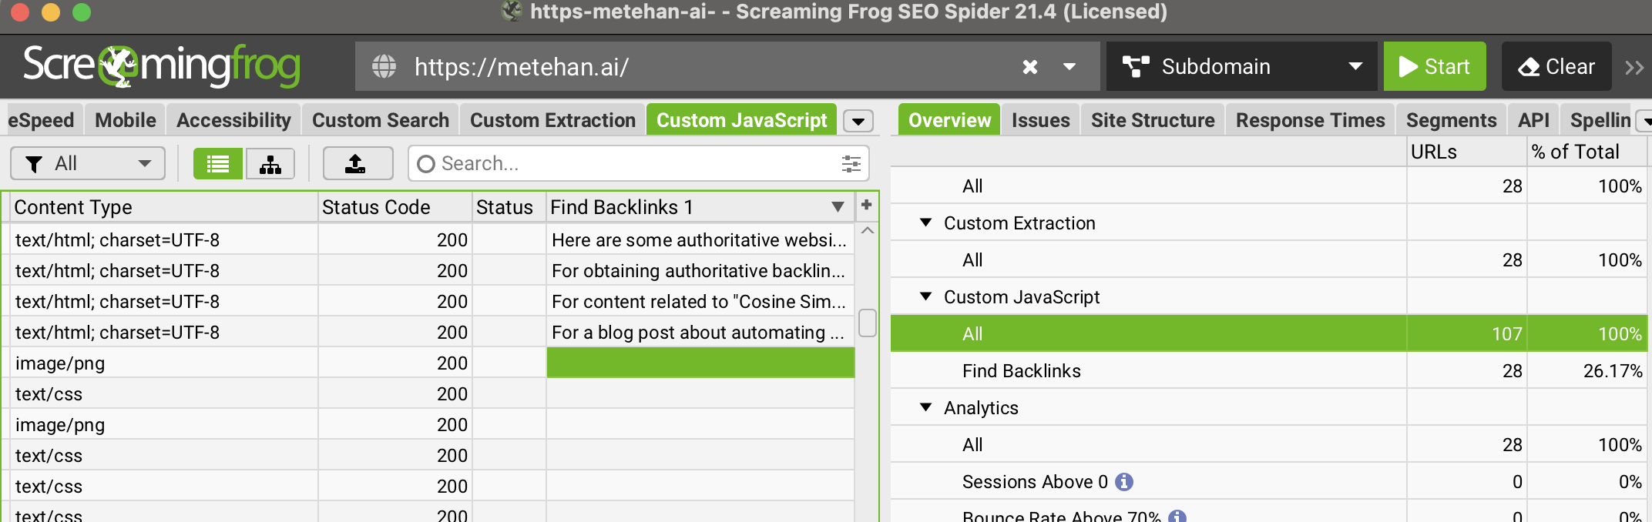Viewport: 1652px width, 522px height.
Task: Click the export upload icon button
Action: click(x=357, y=163)
